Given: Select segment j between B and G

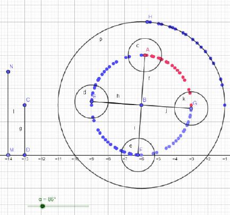Looking at the screenshot, I should pos(166,107).
